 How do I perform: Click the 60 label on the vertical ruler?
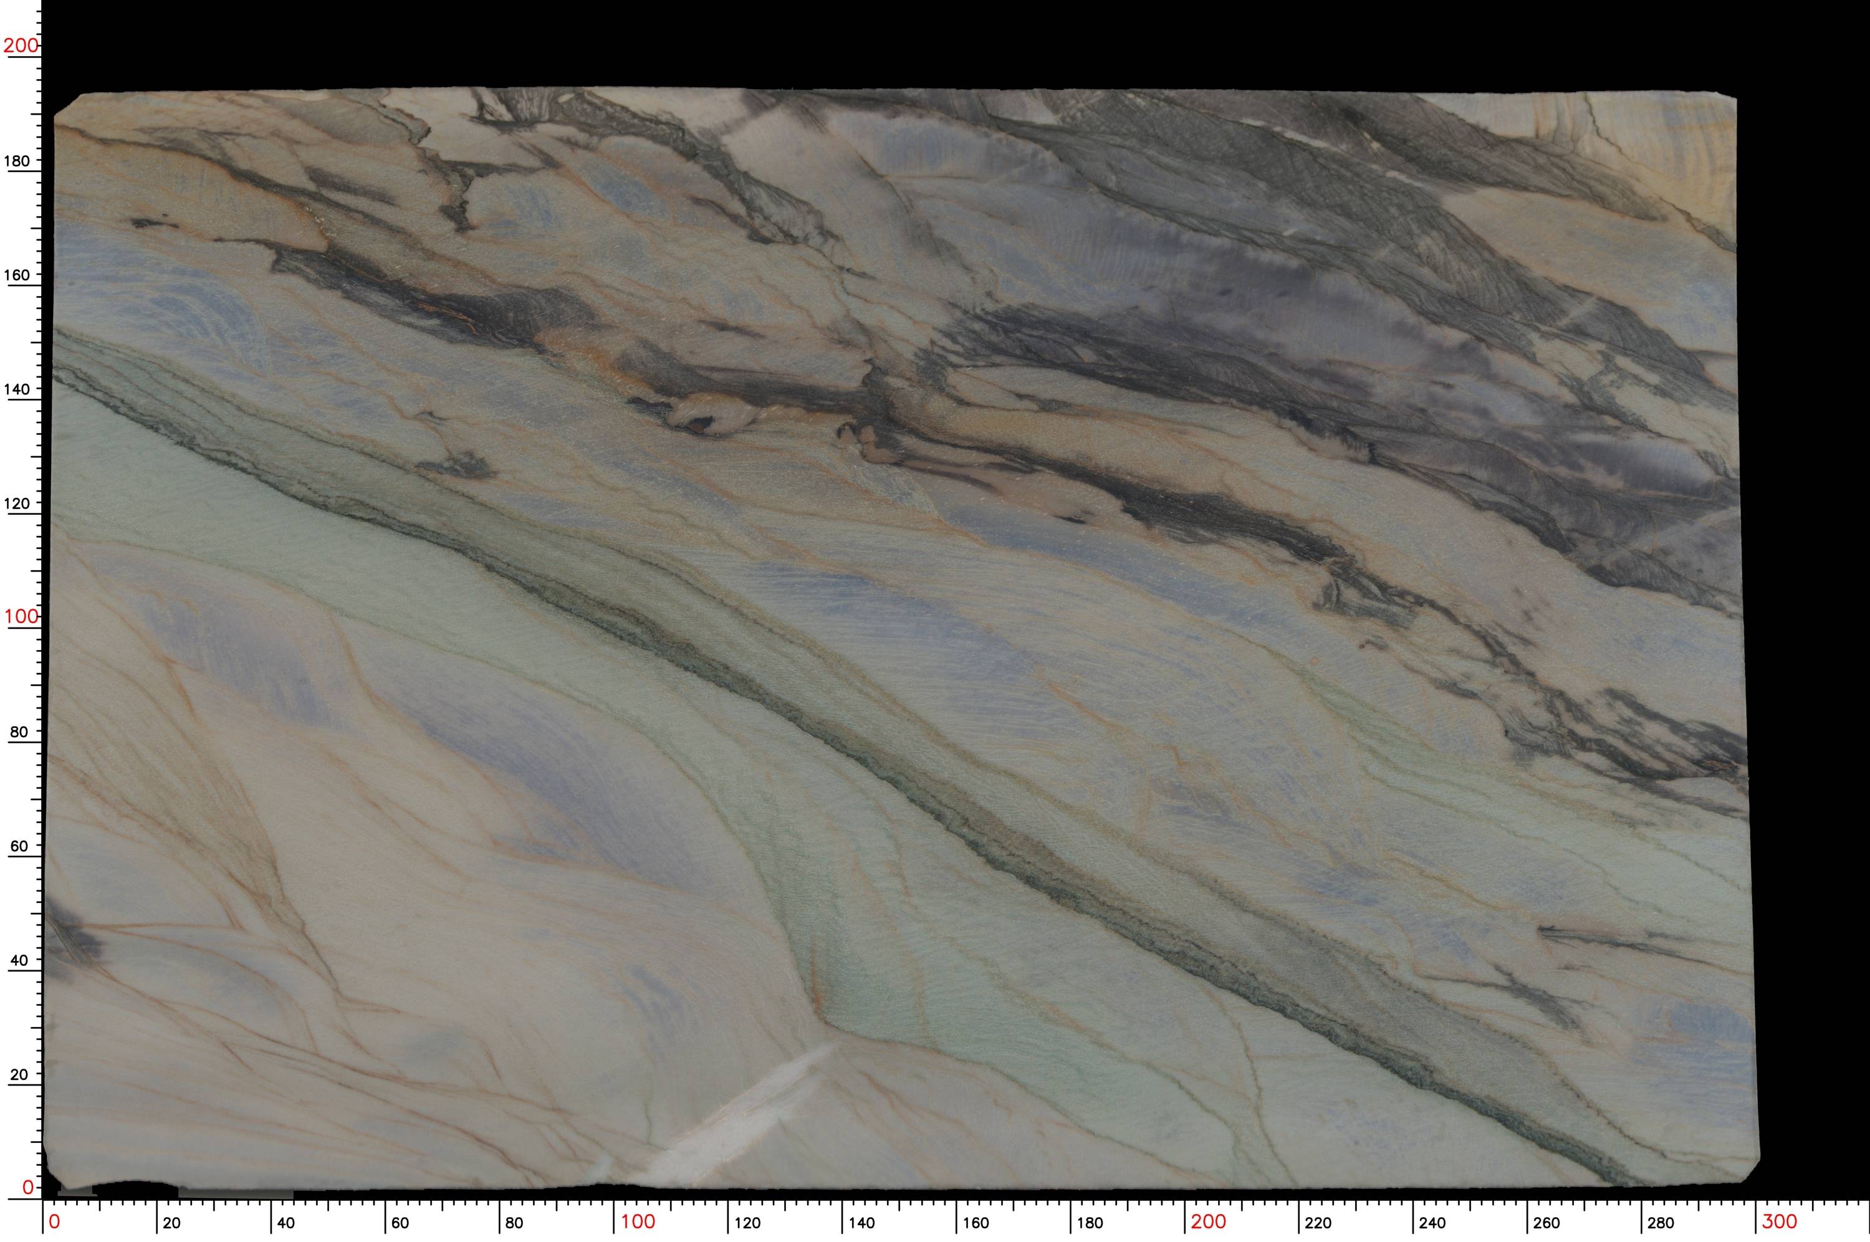[19, 846]
